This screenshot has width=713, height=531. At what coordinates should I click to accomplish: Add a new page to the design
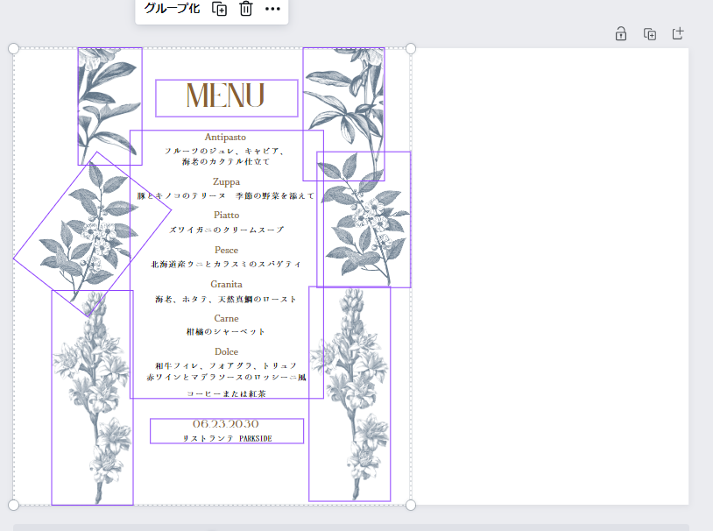[678, 32]
